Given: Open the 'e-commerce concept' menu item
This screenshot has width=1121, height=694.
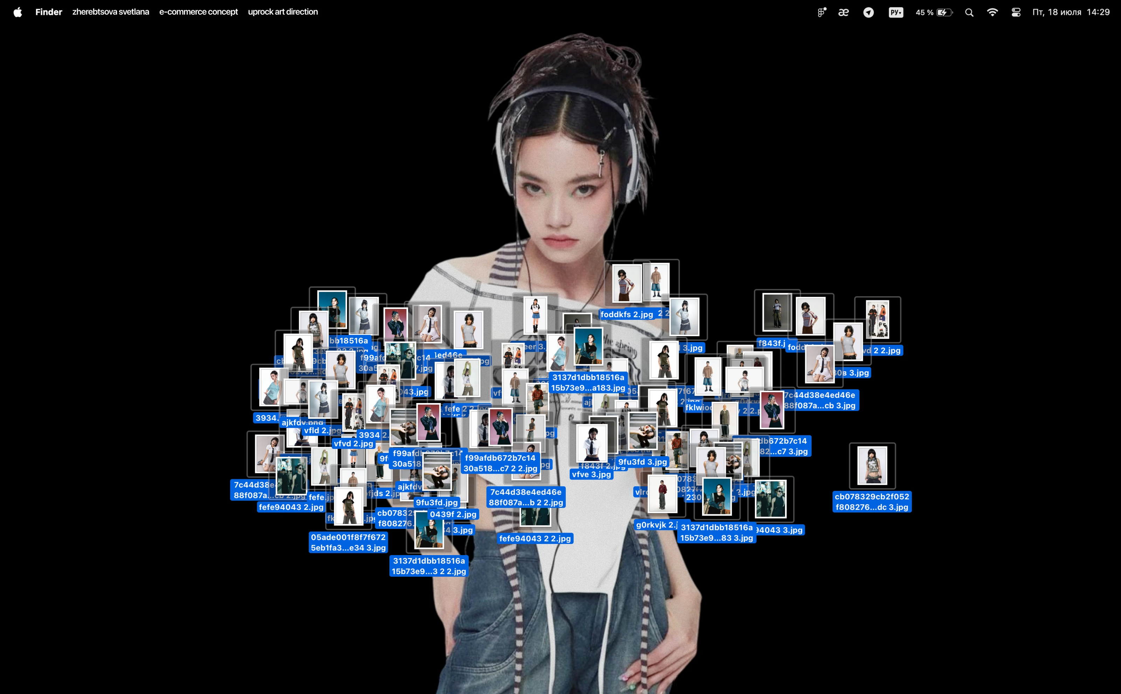Looking at the screenshot, I should pos(198,12).
